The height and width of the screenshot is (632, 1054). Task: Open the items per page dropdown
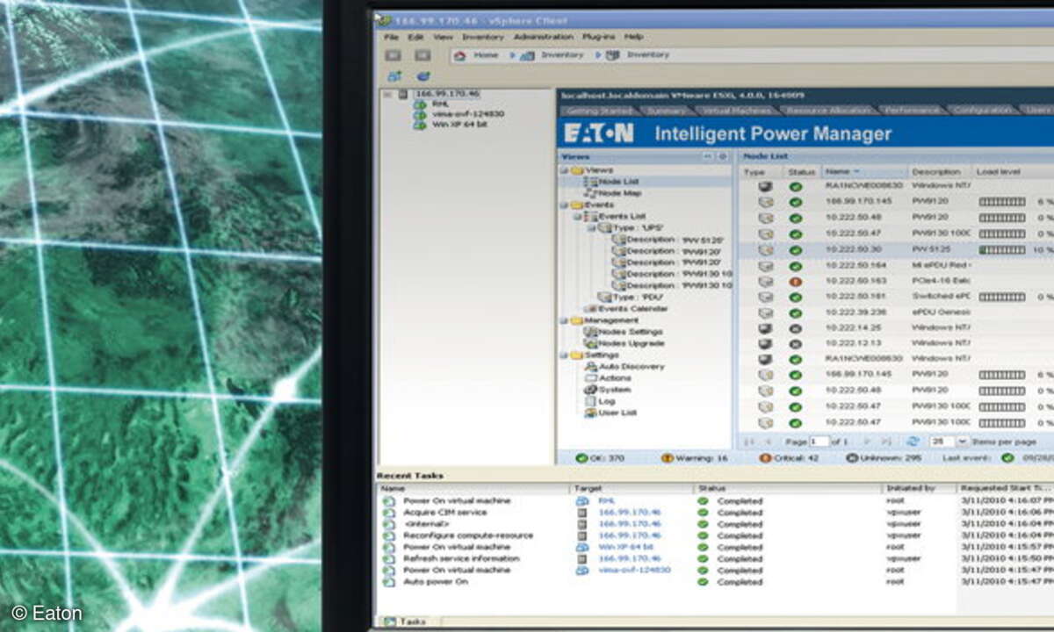(x=962, y=441)
